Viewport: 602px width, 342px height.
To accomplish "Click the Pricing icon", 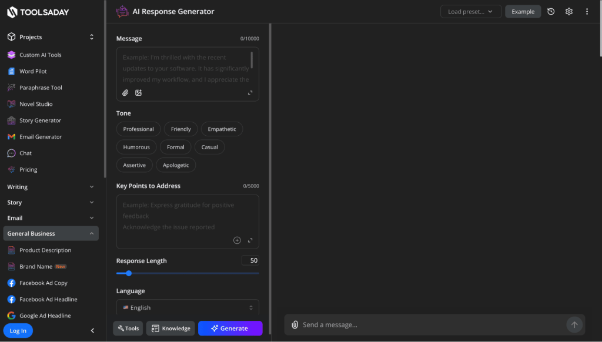I will (x=12, y=169).
